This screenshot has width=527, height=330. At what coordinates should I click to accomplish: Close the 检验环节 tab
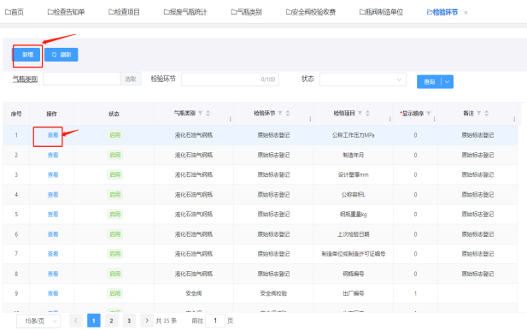[466, 13]
